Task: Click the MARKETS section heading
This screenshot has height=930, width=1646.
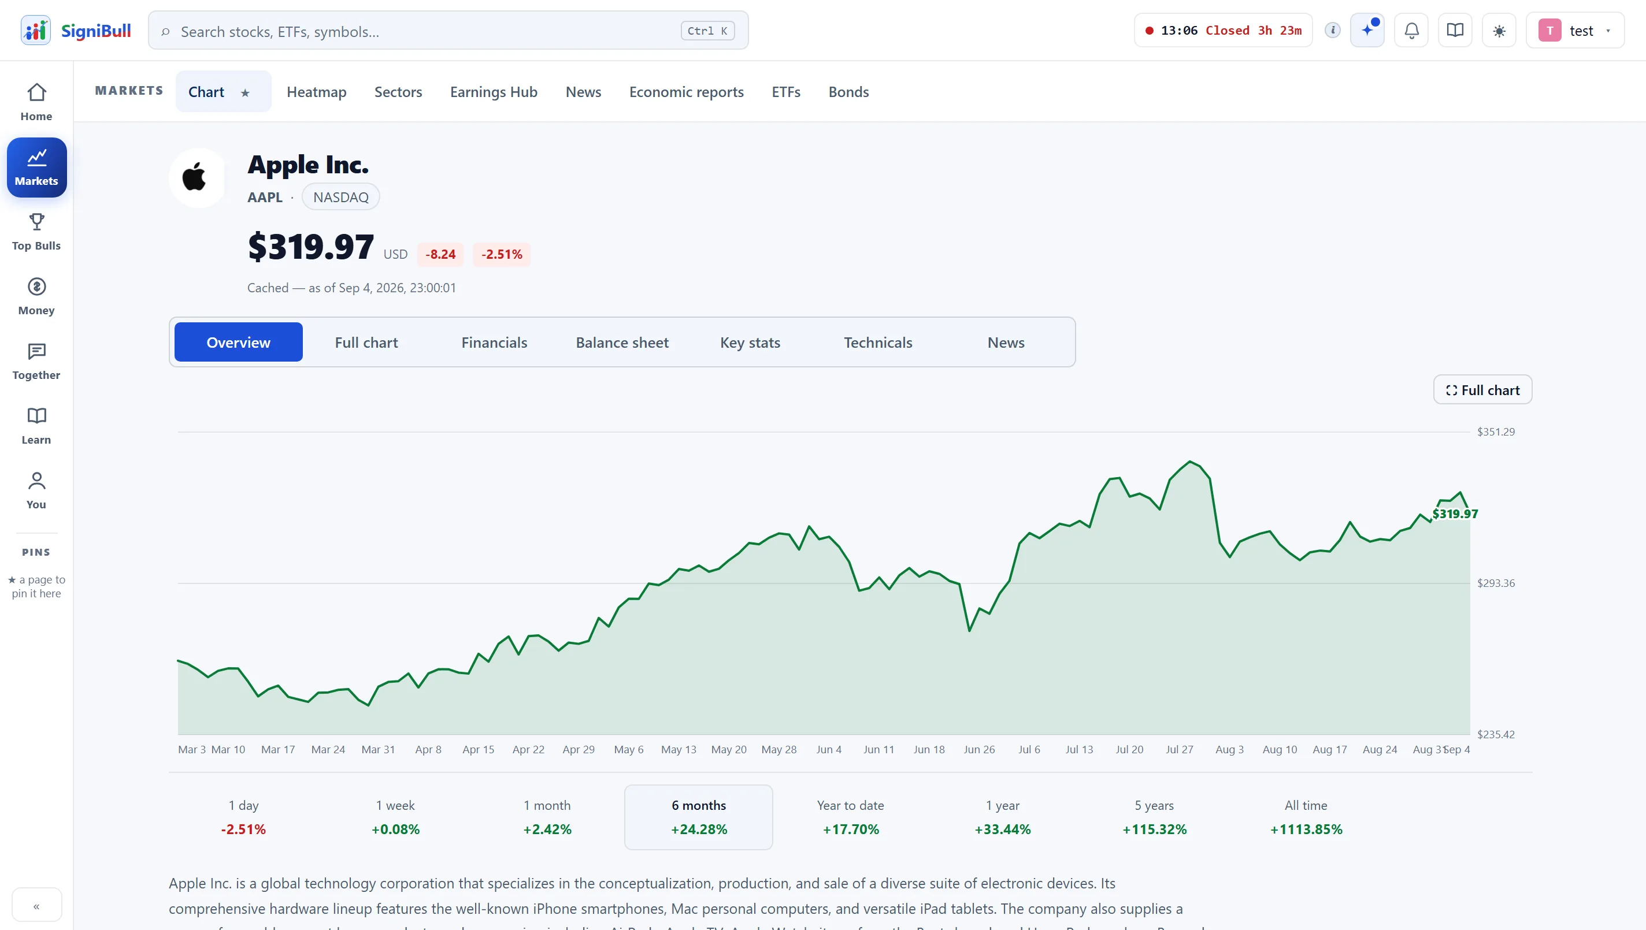Action: [129, 91]
